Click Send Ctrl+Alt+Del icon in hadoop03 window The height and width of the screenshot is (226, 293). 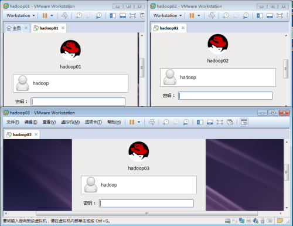click(152, 122)
